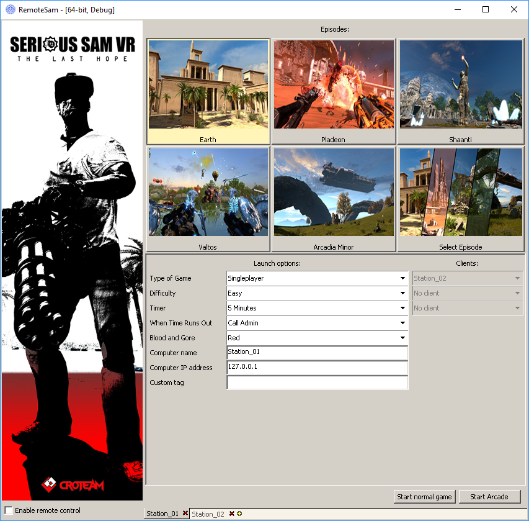Image resolution: width=529 pixels, height=521 pixels.
Task: Choose the Shaanti episode thumbnail
Action: [461, 91]
